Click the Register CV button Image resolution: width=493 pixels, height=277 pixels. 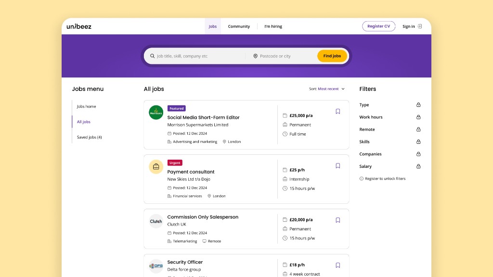pos(378,26)
